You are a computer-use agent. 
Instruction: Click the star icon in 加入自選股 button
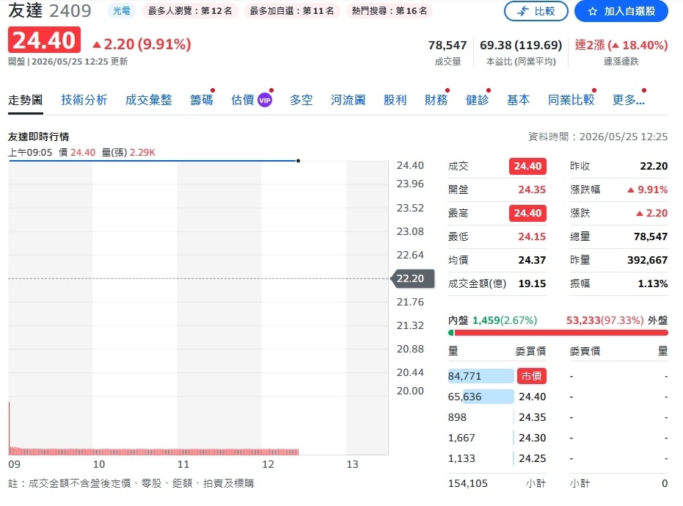pyautogui.click(x=593, y=11)
